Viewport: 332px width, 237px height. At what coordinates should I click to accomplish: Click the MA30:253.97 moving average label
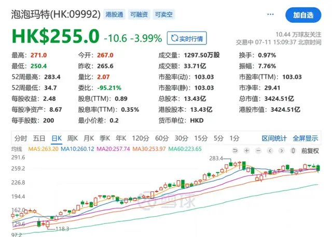(x=149, y=149)
